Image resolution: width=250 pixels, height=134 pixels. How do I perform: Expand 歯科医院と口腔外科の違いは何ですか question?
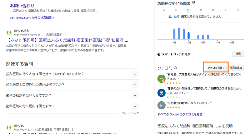[72, 85]
